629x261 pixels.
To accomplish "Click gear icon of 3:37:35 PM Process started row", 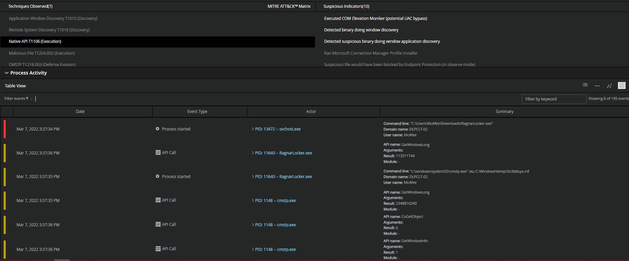I will (157, 176).
